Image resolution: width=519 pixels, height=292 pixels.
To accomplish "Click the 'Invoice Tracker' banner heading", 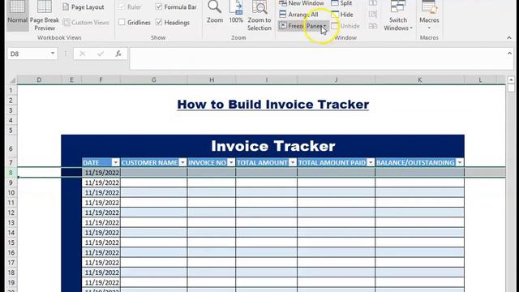I will 273,146.
